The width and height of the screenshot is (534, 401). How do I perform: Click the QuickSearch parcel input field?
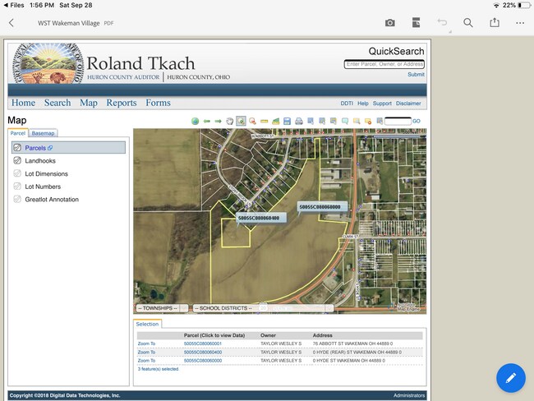coord(384,64)
